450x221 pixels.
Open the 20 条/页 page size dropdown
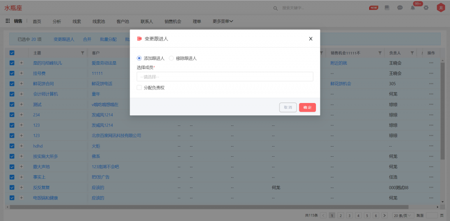click(x=403, y=215)
